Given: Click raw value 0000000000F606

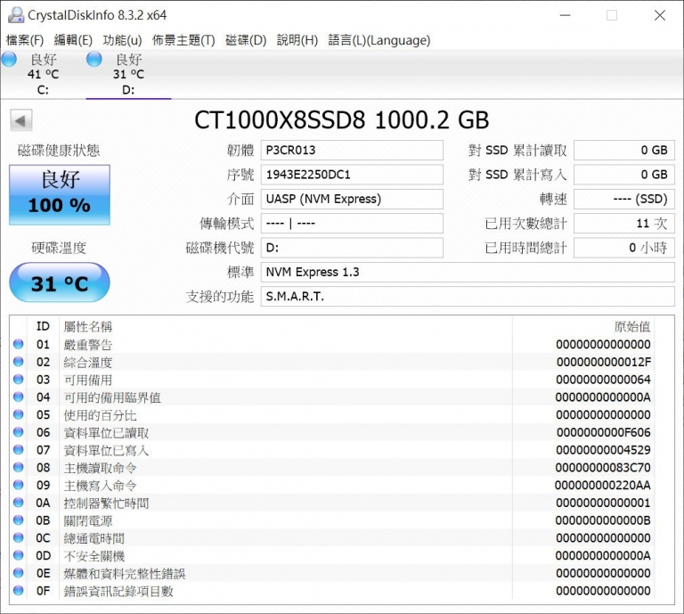Looking at the screenshot, I should pyautogui.click(x=604, y=432).
